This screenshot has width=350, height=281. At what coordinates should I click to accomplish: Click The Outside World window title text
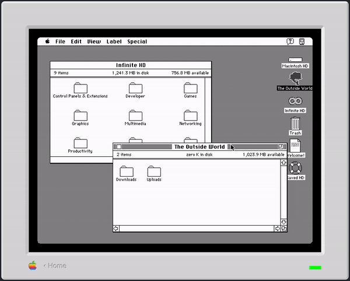(x=199, y=147)
